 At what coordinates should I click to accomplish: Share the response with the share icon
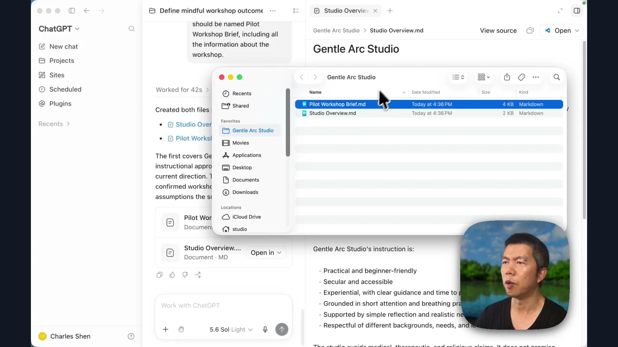pyautogui.click(x=198, y=275)
